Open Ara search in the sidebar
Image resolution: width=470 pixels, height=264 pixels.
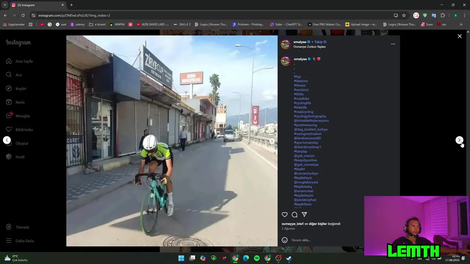[x=14, y=75]
